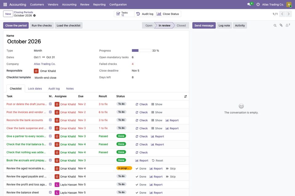This screenshot has width=295, height=196.
Task: Switch to the Lock dates tab
Action: [35, 89]
